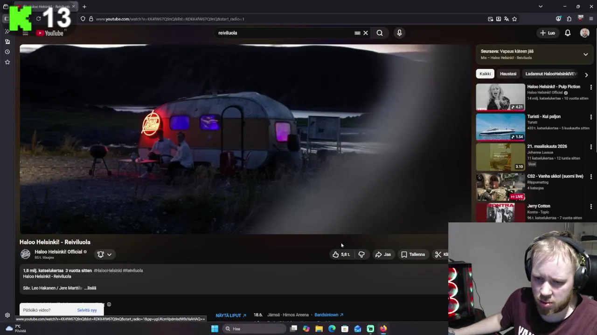
Task: Share the video with Jaa button
Action: point(383,255)
